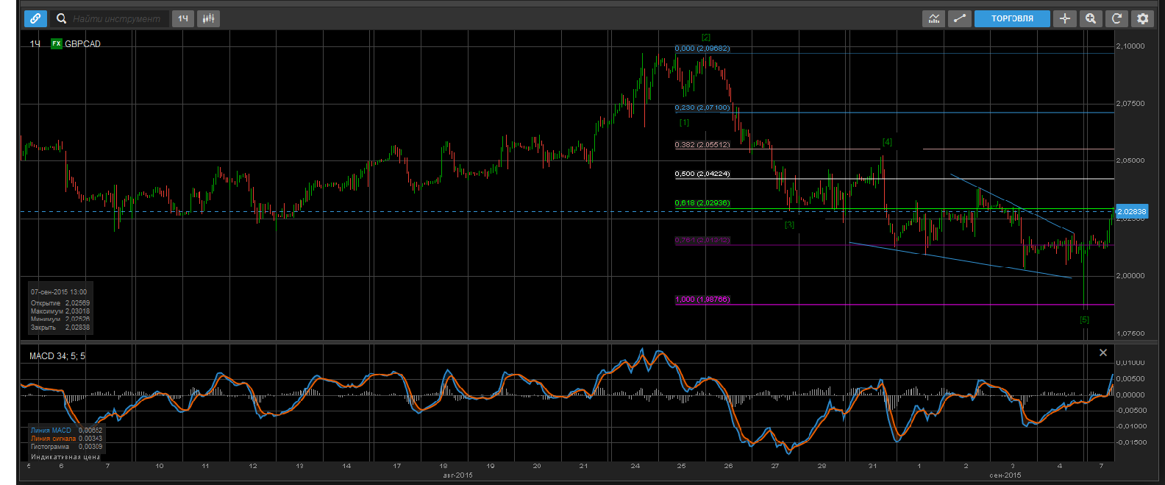1165x485 pixels.
Task: Click the 2,00000 price axis label
Action: [1130, 276]
